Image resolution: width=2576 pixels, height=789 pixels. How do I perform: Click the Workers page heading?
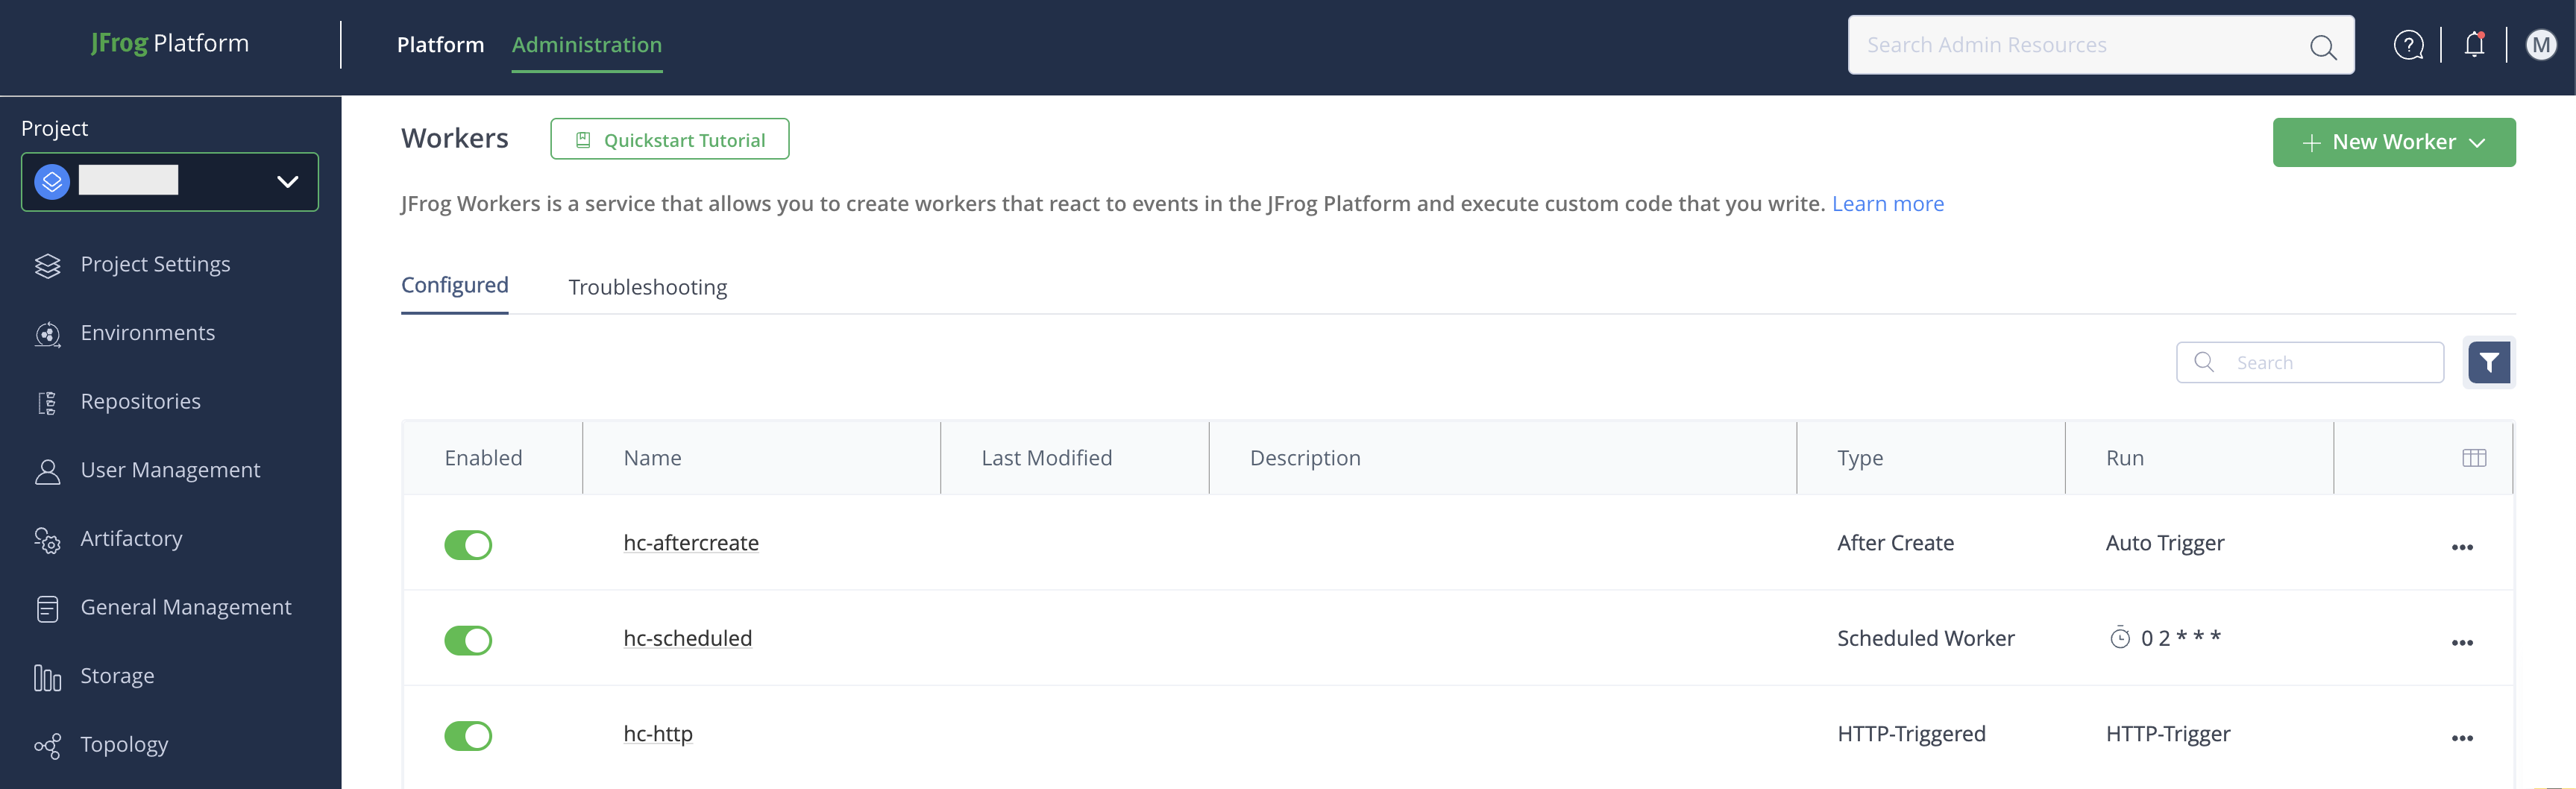click(454, 138)
